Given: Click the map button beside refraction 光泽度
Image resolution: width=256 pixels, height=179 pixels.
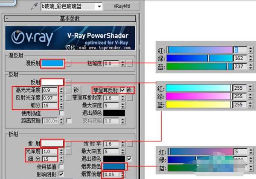Looking at the screenshot, I should [68, 151].
